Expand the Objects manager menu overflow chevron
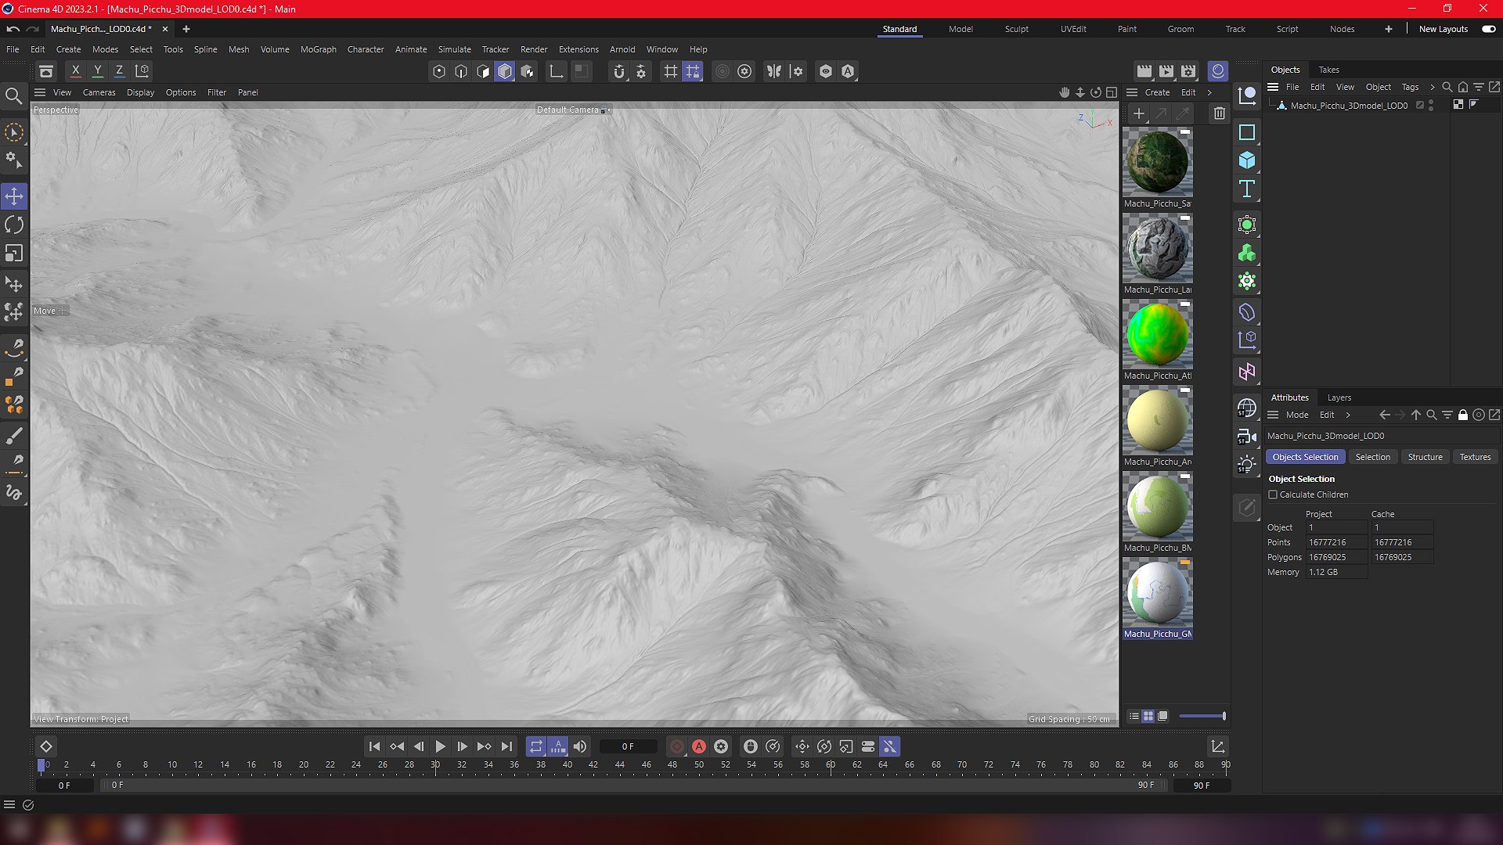 pyautogui.click(x=1432, y=87)
